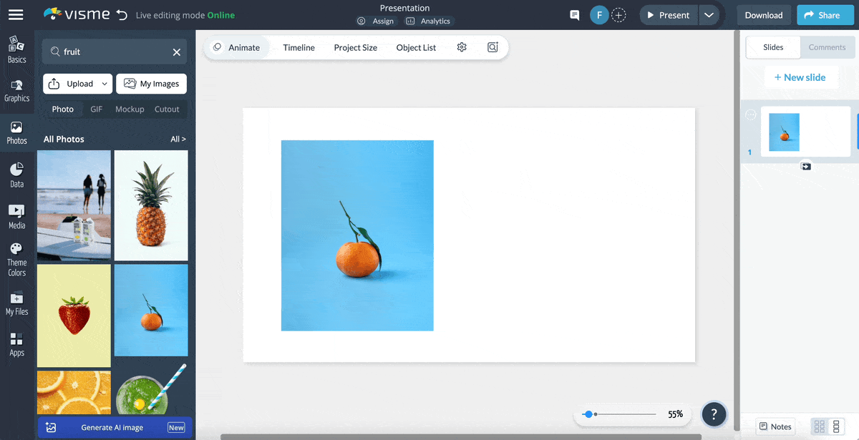The width and height of the screenshot is (859, 440).
Task: Click the New slide button
Action: pos(801,77)
